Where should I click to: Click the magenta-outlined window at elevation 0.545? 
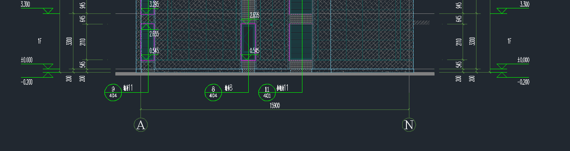point(248,42)
